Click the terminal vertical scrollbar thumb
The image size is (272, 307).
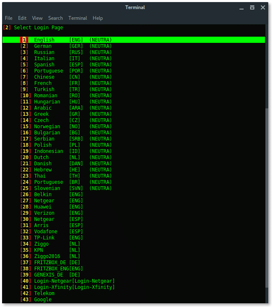[267, 198]
